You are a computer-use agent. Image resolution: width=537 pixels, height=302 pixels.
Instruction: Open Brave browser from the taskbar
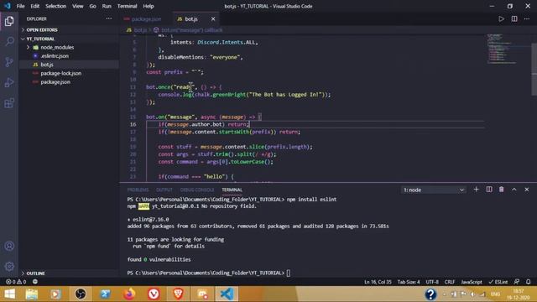pyautogui.click(x=178, y=294)
